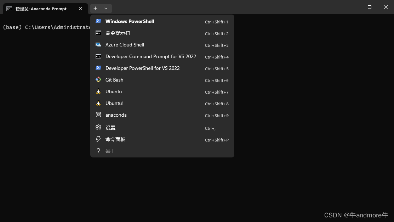Close the Anaconda Prompt tab

click(80, 9)
